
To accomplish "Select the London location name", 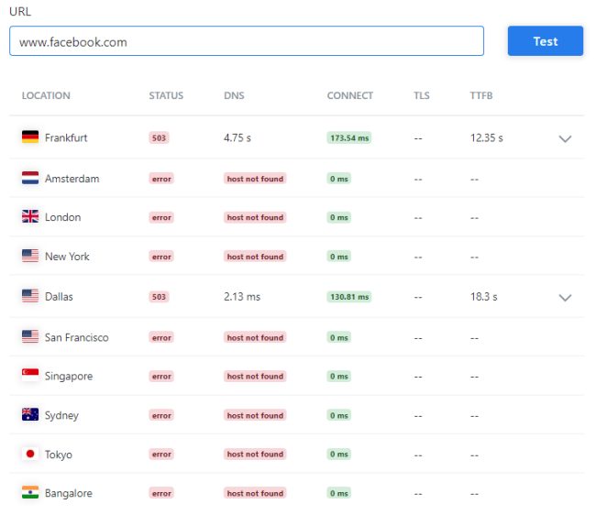I will point(62,217).
